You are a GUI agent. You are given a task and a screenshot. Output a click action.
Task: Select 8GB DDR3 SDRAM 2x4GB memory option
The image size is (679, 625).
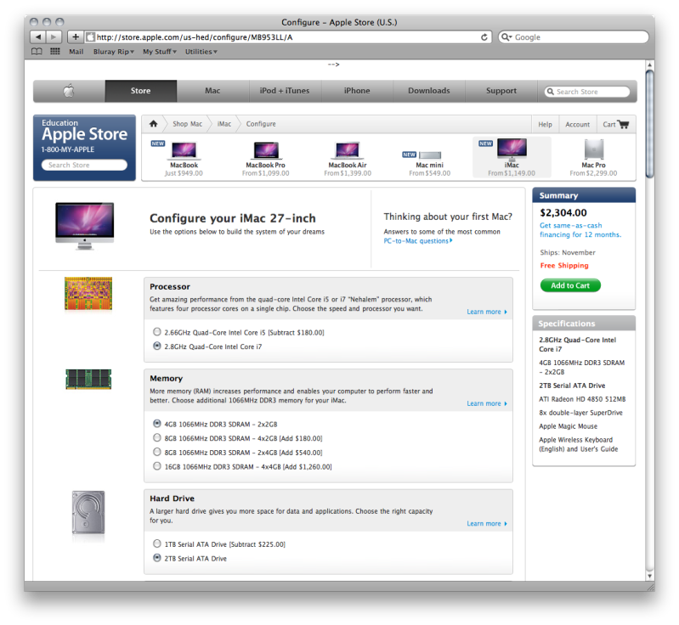[157, 452]
